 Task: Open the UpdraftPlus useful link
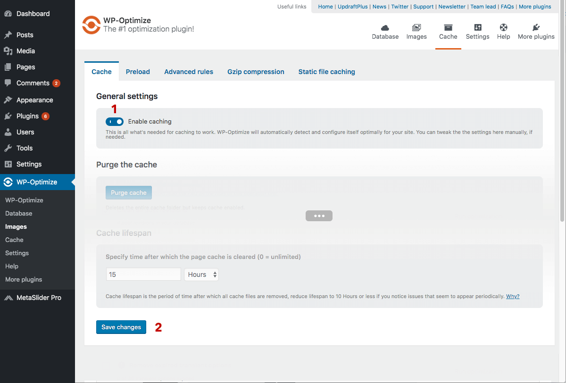click(353, 7)
